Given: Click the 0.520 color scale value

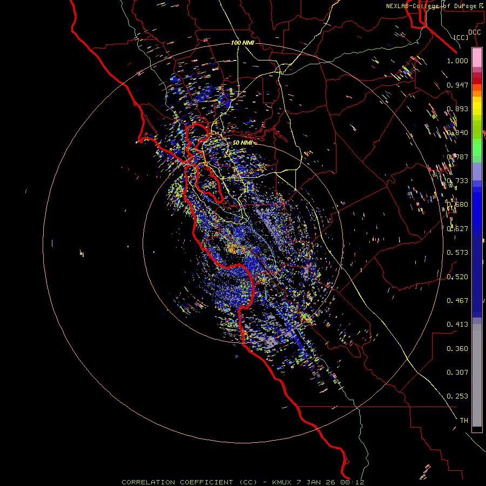Looking at the screenshot, I should click(x=457, y=276).
